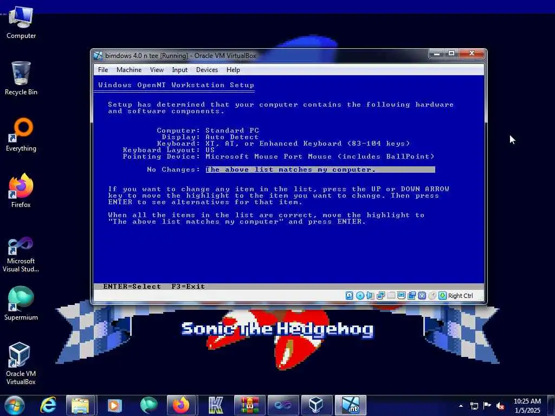Click the hard disk activity indicator

[x=350, y=296]
